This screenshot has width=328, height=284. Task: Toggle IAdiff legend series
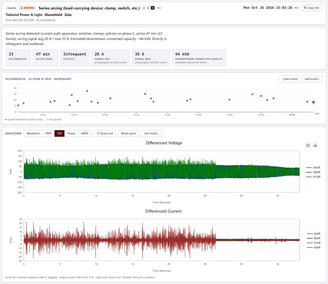coord(314,233)
